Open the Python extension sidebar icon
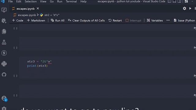Viewport: 196px width, 110px height. 4,64
